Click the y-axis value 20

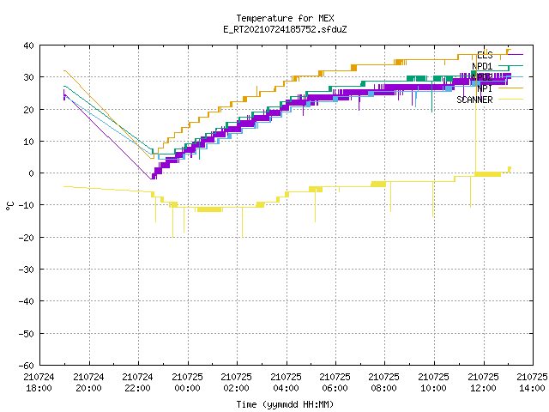pos(28,110)
